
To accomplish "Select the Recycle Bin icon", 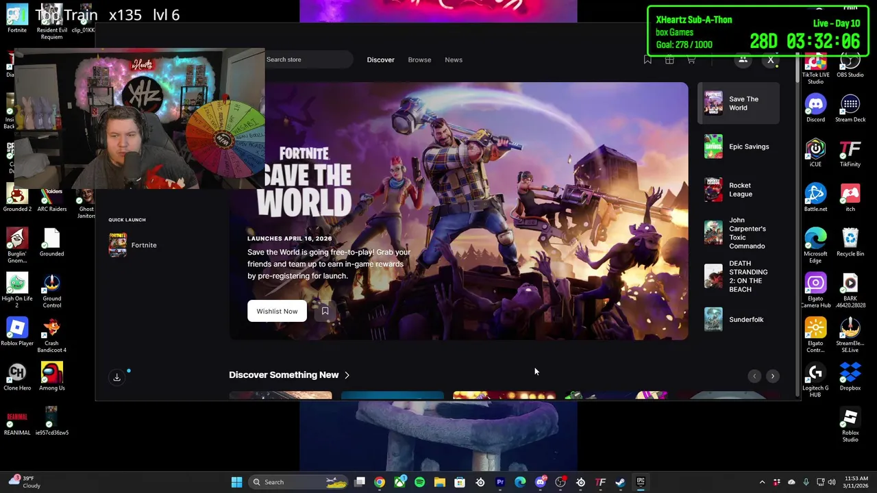I will pyautogui.click(x=850, y=243).
